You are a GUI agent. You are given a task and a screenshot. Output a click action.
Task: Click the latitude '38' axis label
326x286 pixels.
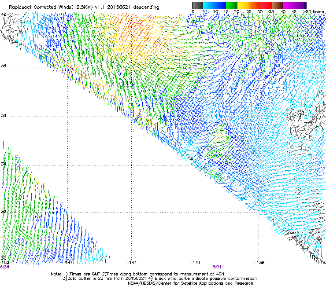click(4, 66)
